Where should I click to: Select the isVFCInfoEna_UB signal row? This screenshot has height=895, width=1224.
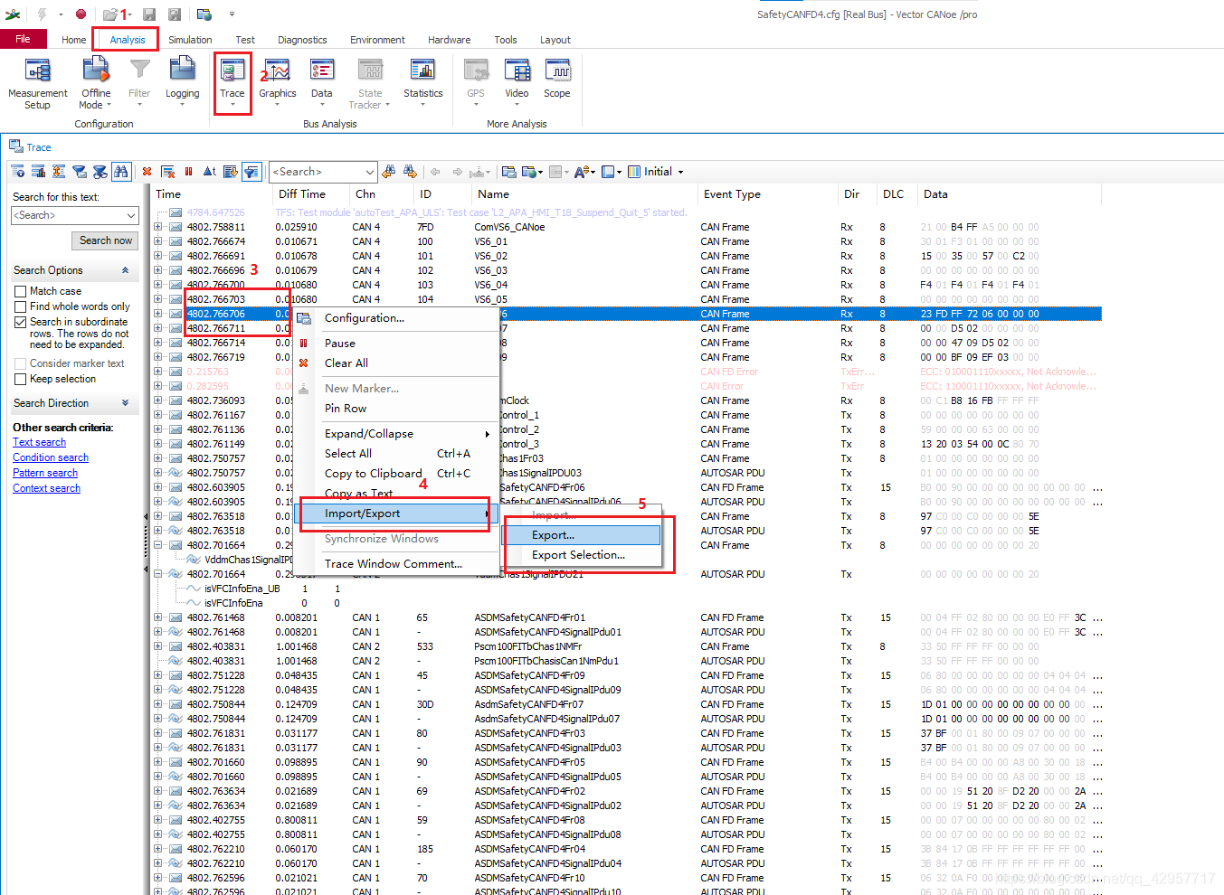coord(627,589)
